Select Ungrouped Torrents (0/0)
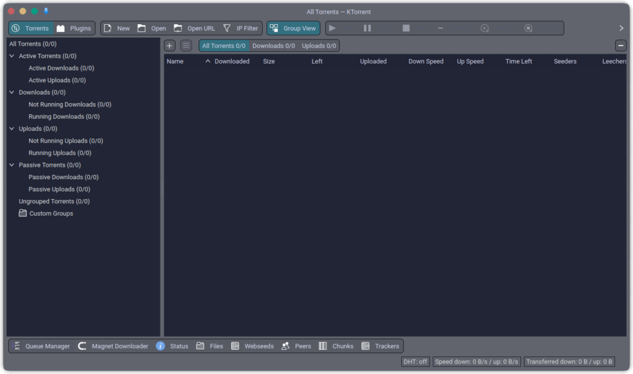This screenshot has width=633, height=374. 54,202
